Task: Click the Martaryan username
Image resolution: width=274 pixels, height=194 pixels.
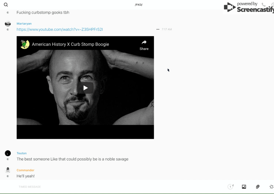Action: point(24,24)
